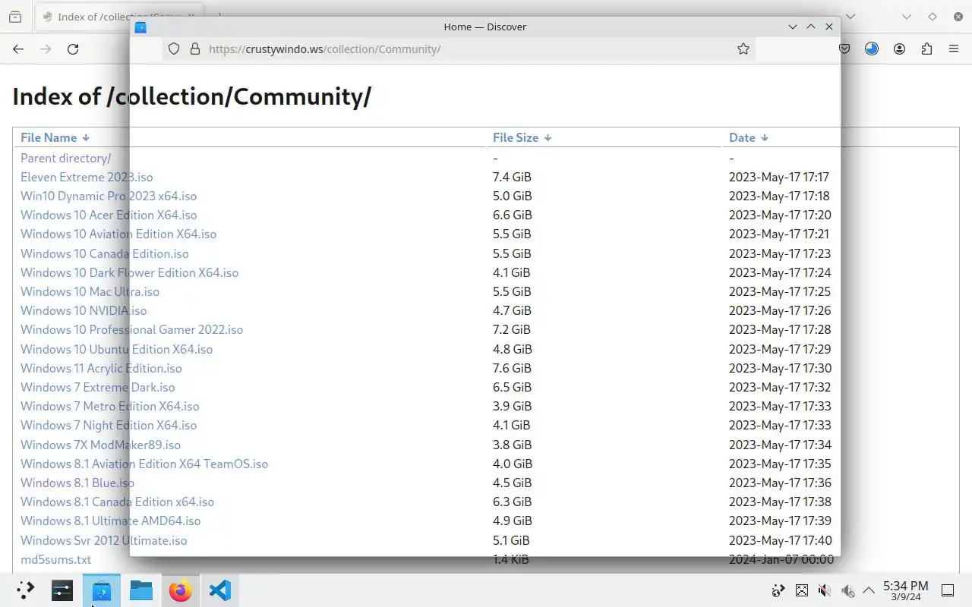
Task: Download Windows Svr 2012 Ultimate.iso
Action: coord(103,540)
